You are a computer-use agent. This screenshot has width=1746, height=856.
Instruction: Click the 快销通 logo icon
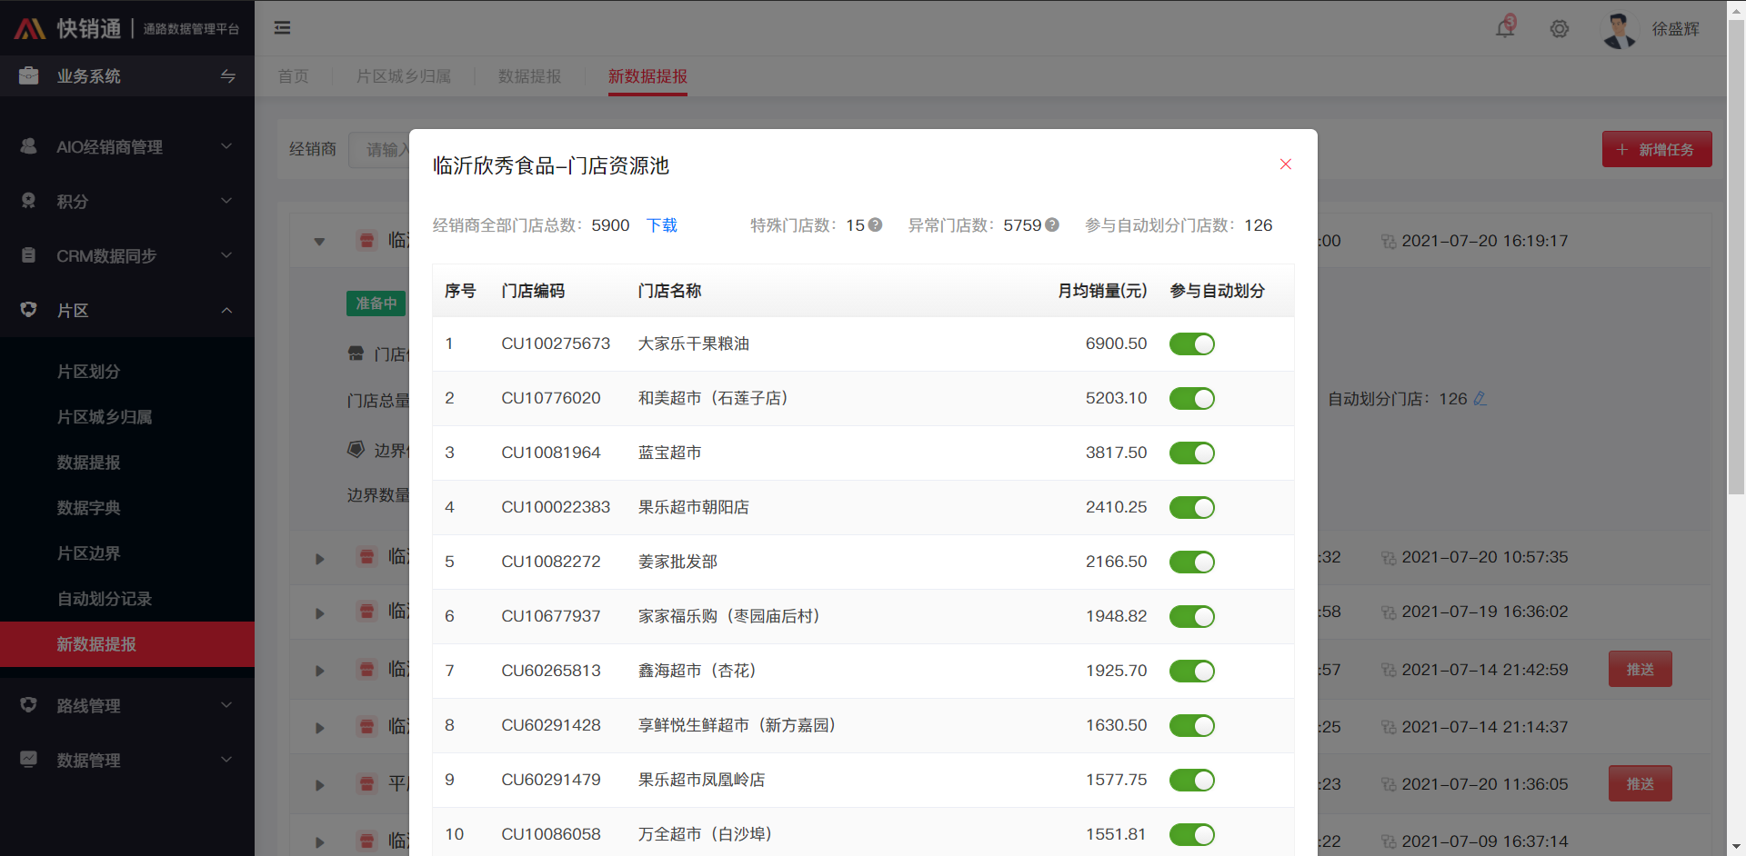click(29, 29)
